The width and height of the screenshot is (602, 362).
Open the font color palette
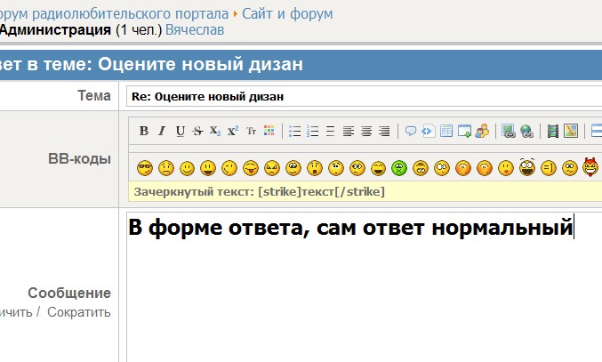[x=269, y=131]
